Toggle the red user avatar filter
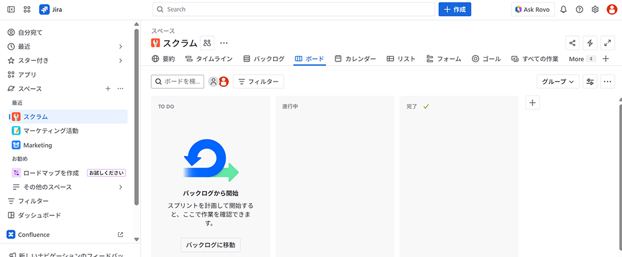This screenshot has height=257, width=622. point(224,81)
